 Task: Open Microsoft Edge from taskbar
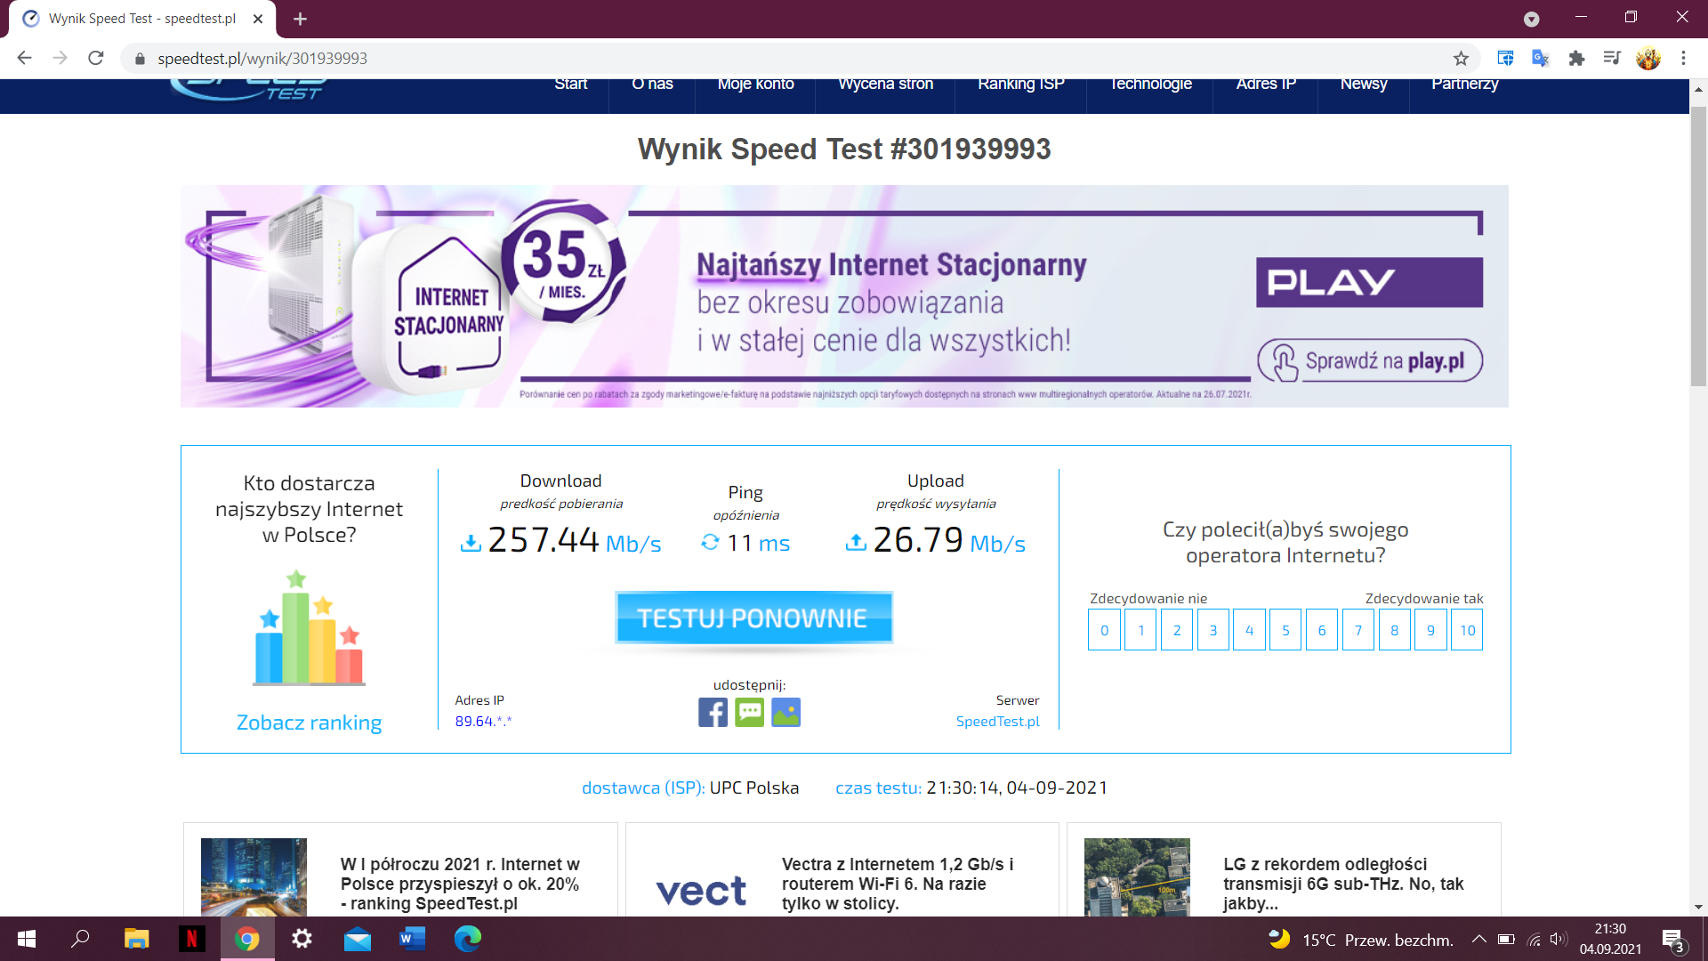coord(467,939)
